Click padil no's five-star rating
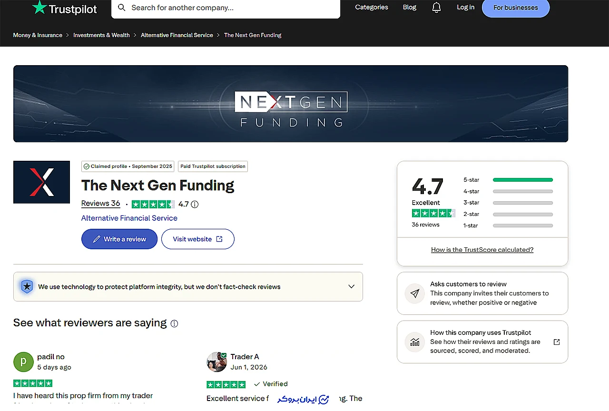This screenshot has width=609, height=411. coord(33,383)
